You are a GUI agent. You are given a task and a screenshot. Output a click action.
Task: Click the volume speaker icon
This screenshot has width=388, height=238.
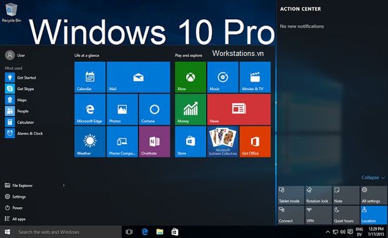[x=343, y=232]
